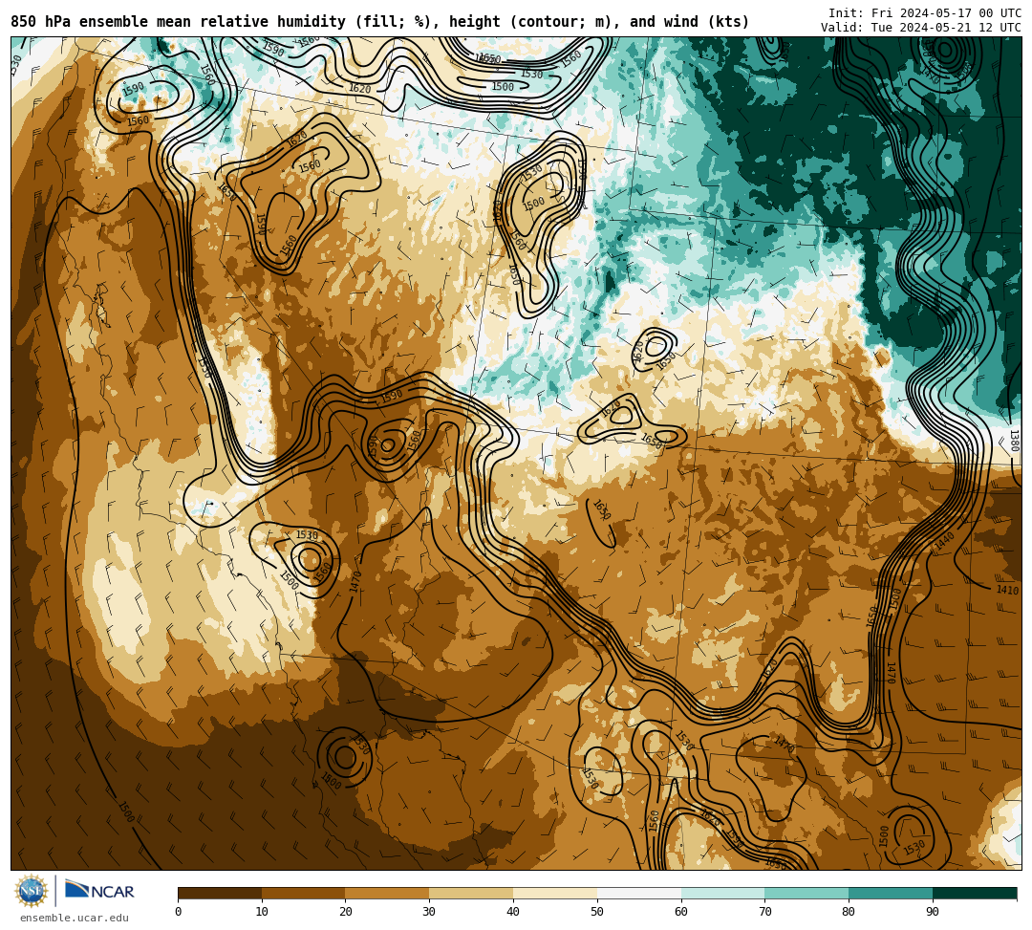Click the 30-40 tan colorbar segment
Screen dimensions: 1032x930
(x=471, y=893)
